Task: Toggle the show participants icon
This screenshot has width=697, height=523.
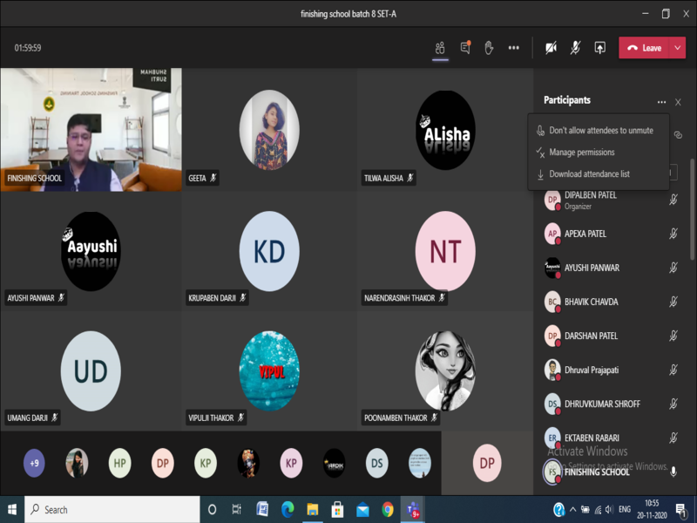Action: click(441, 48)
